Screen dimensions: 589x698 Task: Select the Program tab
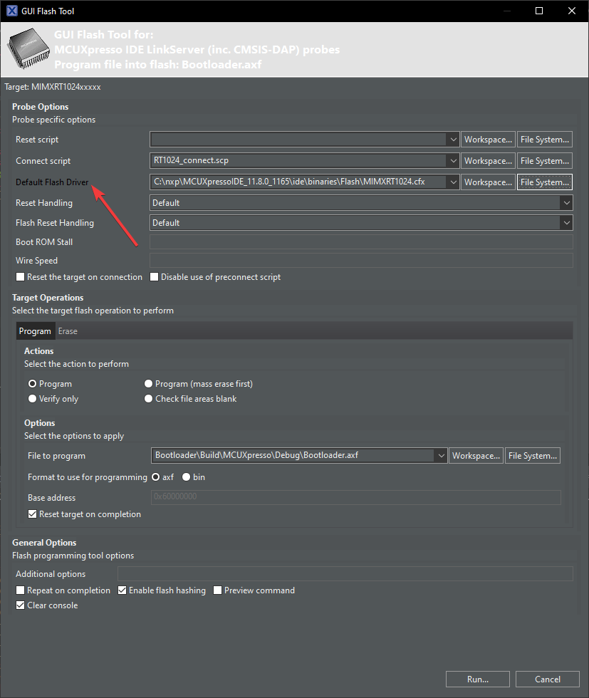[x=35, y=331]
